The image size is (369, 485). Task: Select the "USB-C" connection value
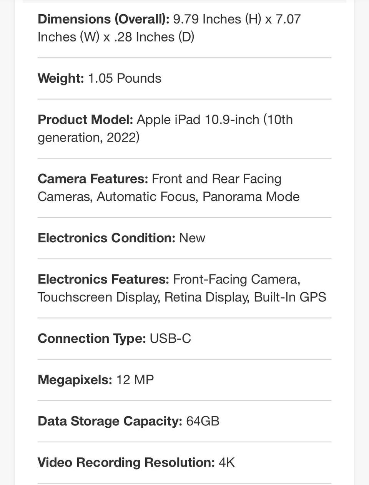coord(170,338)
